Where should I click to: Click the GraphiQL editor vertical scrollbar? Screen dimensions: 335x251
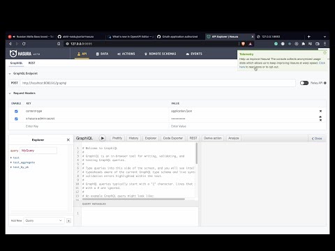(197, 153)
